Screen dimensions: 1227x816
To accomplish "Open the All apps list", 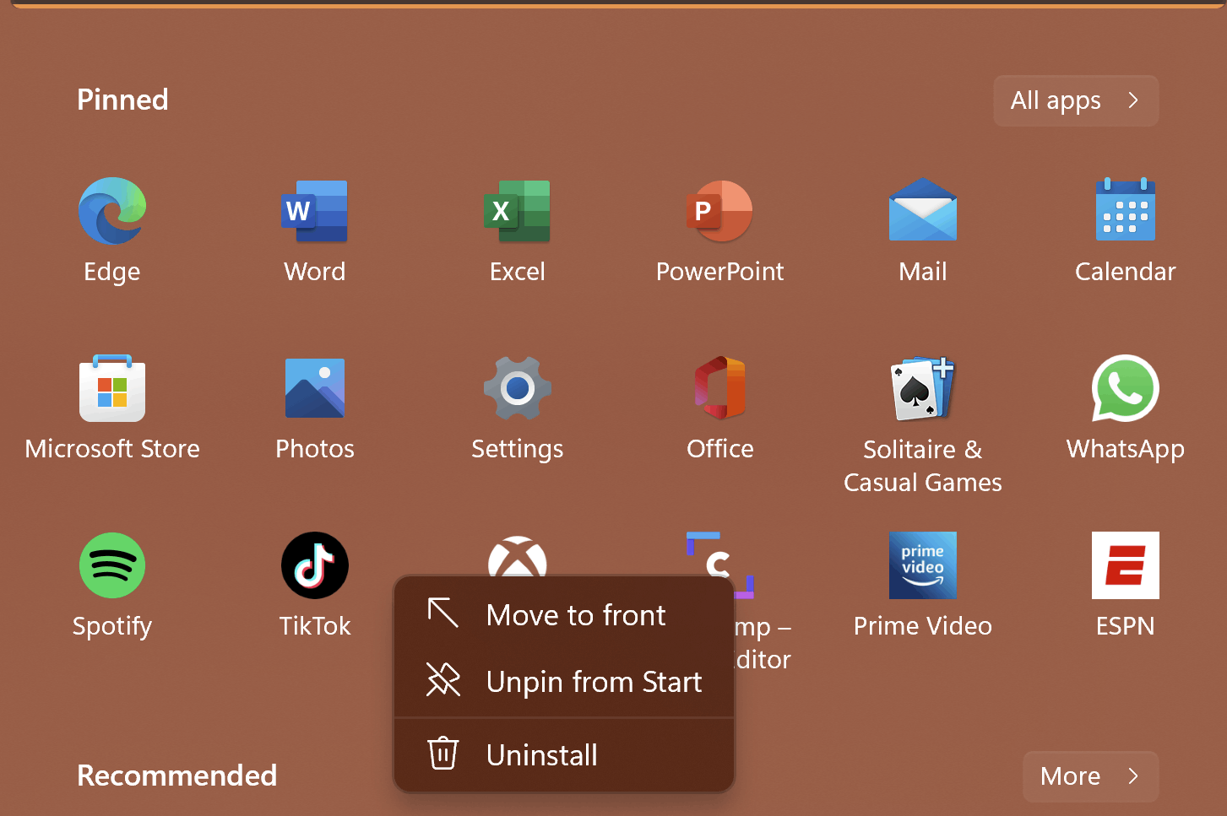I will [1076, 100].
